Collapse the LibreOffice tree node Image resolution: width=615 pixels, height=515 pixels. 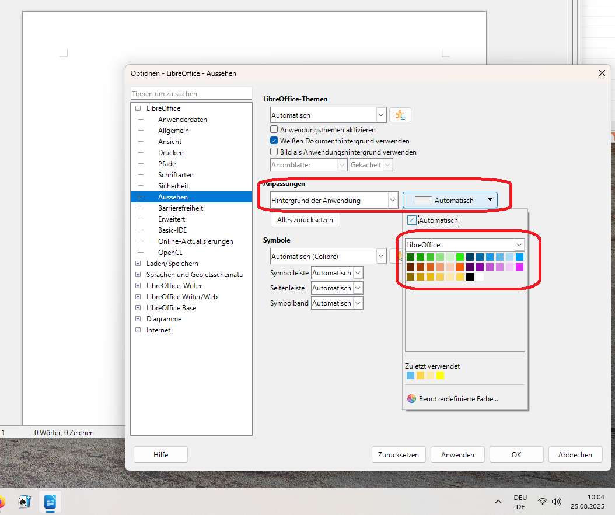pos(138,108)
